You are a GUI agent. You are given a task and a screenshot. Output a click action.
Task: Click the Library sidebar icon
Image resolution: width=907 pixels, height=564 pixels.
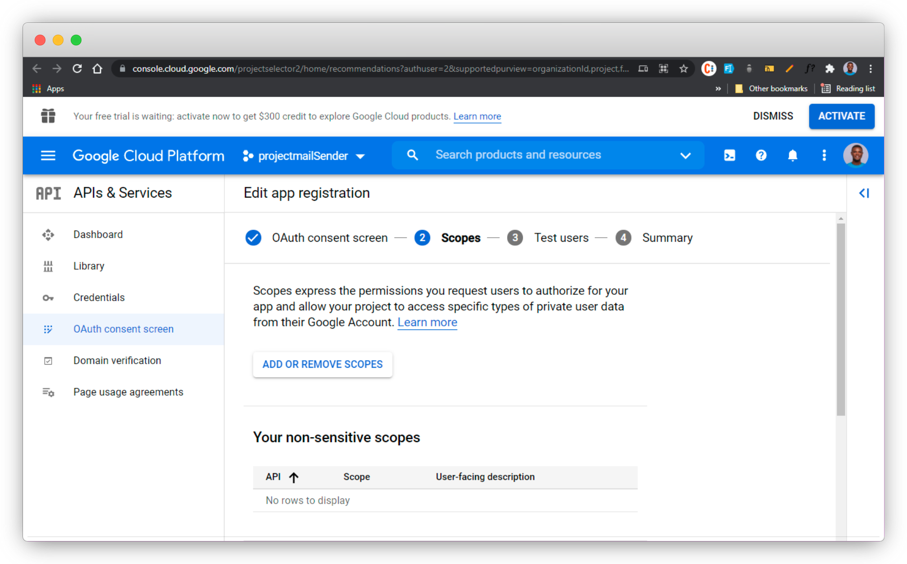click(48, 266)
